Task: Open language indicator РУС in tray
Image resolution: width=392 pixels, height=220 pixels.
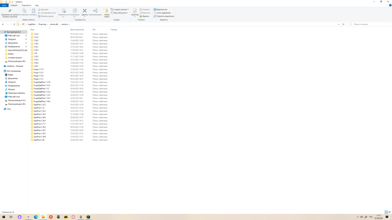Action: tap(371, 217)
